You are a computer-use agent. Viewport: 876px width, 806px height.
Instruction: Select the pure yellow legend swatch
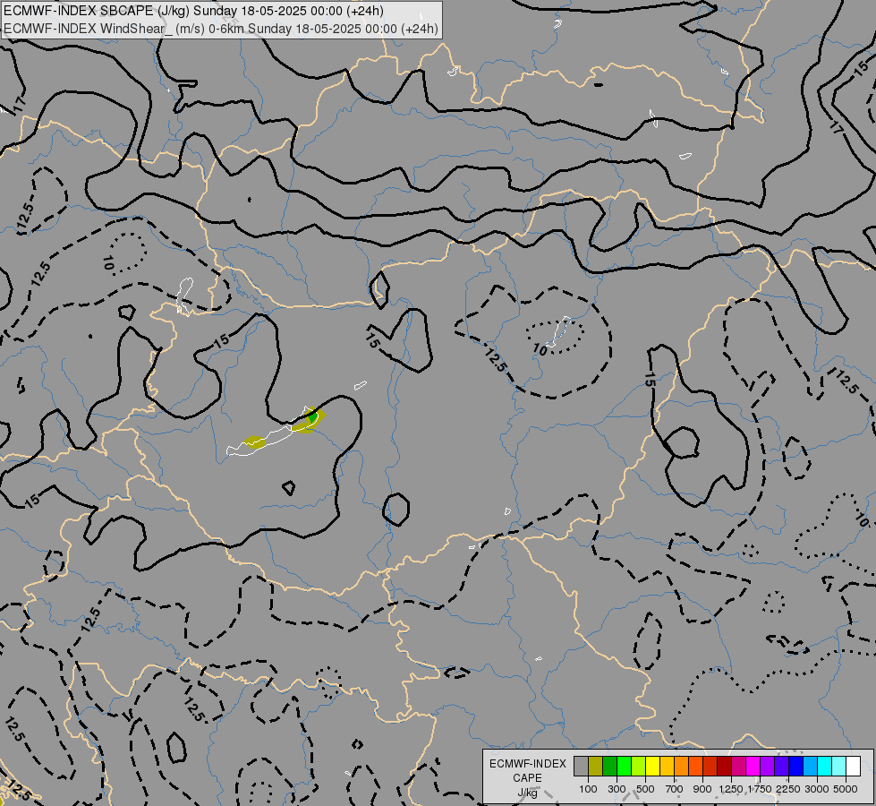tap(653, 767)
